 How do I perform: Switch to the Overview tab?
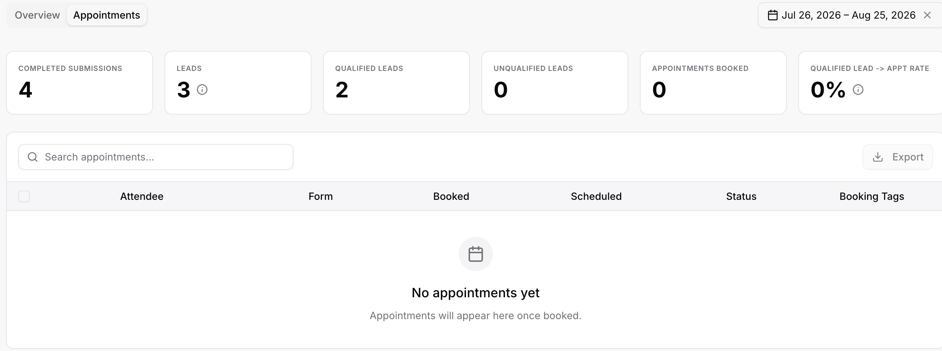pos(37,15)
